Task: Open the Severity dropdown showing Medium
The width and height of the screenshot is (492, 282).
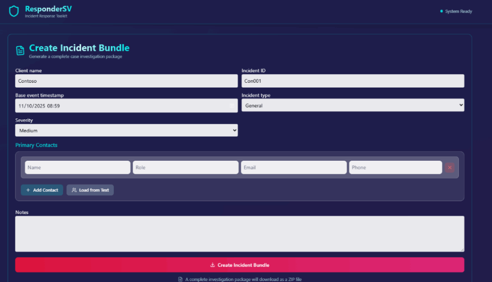Action: [126, 130]
